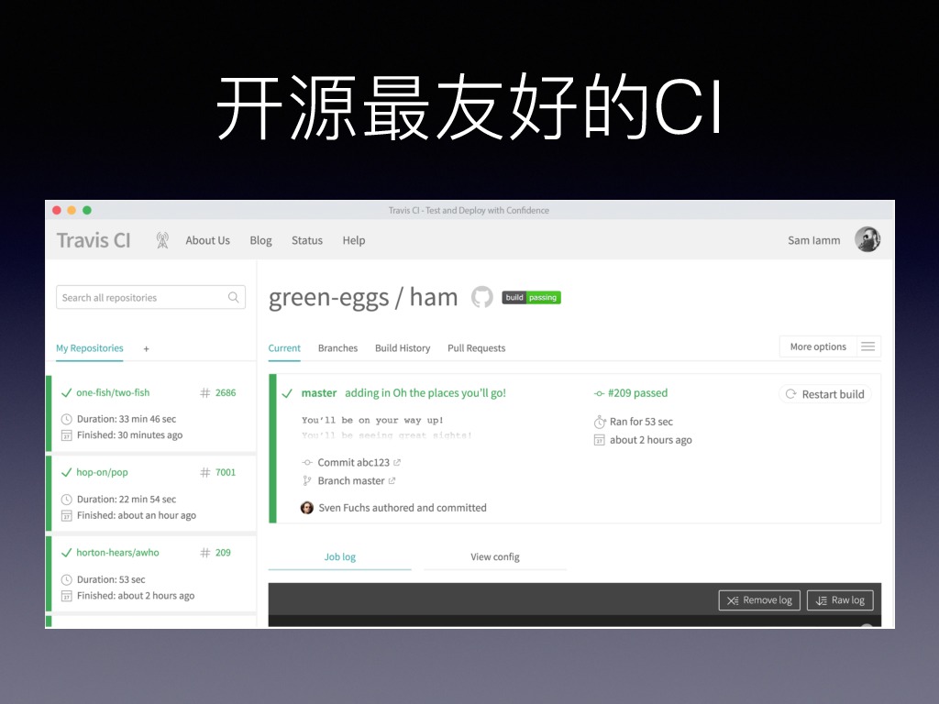Click the clock icon beside Duration: 33 min 46 sec
939x704 pixels.
66,419
